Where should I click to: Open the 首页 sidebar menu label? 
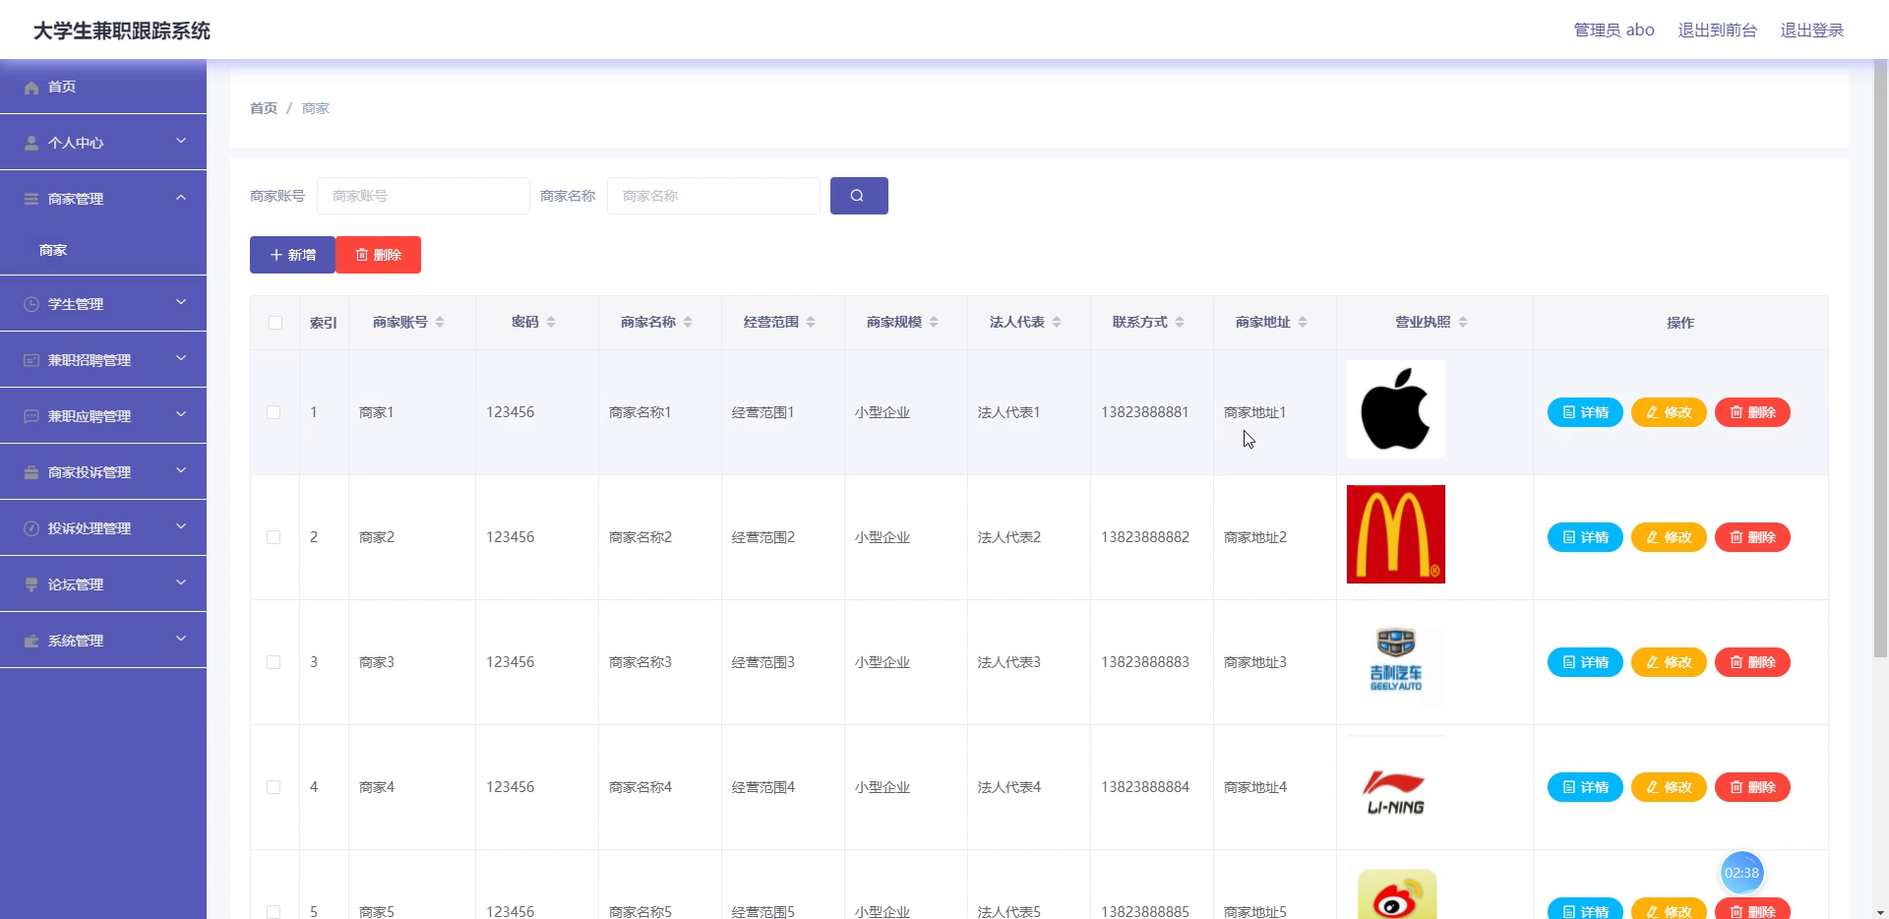tap(62, 88)
